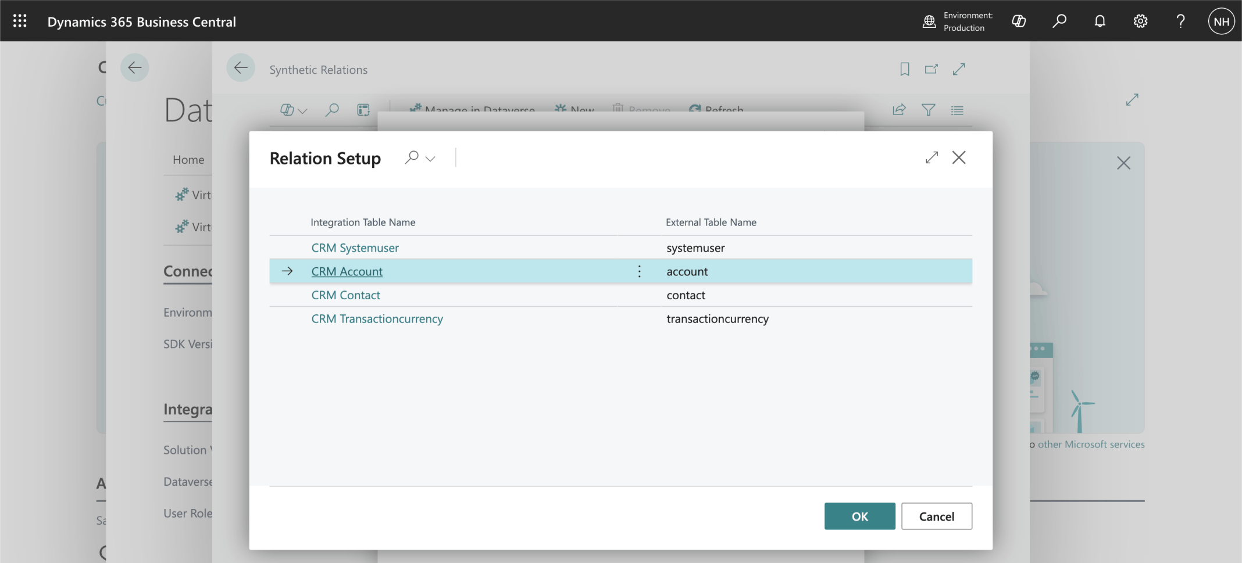Open Copilot from the top bar

[x=1019, y=21]
